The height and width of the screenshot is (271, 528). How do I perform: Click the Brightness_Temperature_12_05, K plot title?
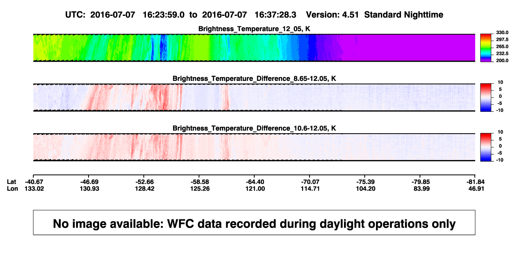(x=254, y=29)
